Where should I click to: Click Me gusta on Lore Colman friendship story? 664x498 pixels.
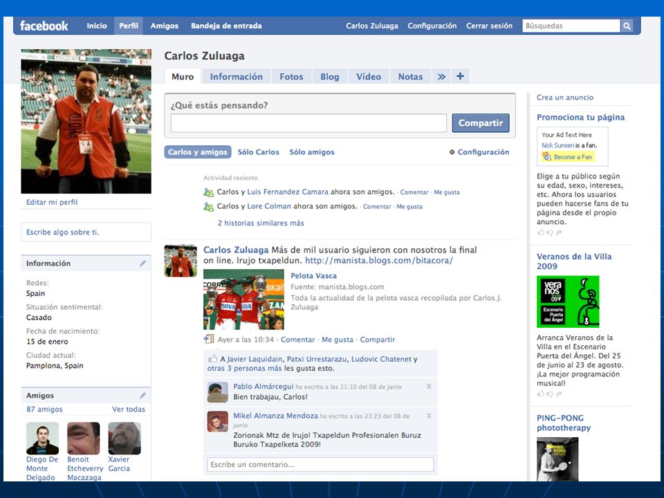[x=409, y=207]
